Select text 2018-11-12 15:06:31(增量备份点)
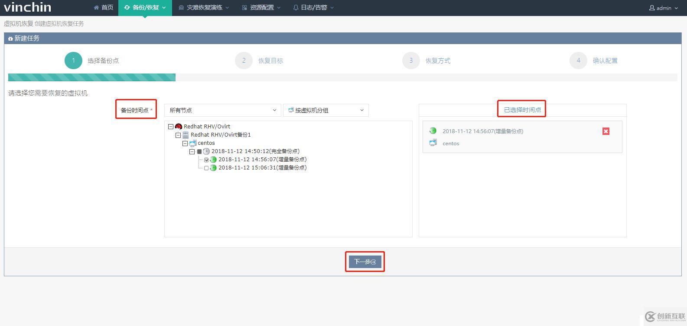The width and height of the screenshot is (687, 326). [262, 168]
